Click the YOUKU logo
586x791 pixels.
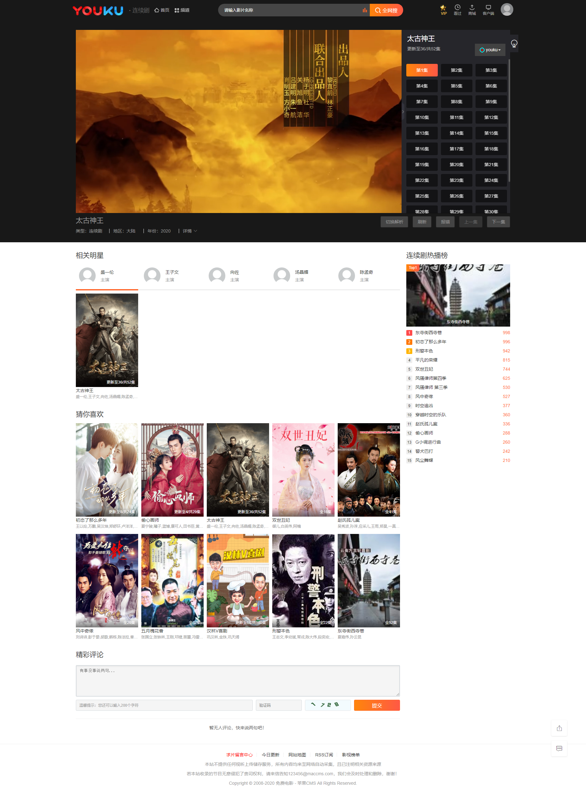(98, 10)
